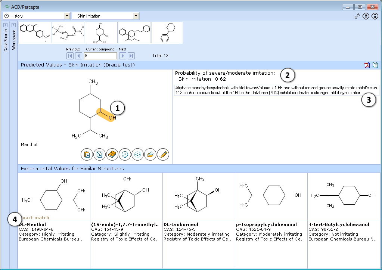Export results to PDF icon
382x270 pixels.
pos(367,65)
